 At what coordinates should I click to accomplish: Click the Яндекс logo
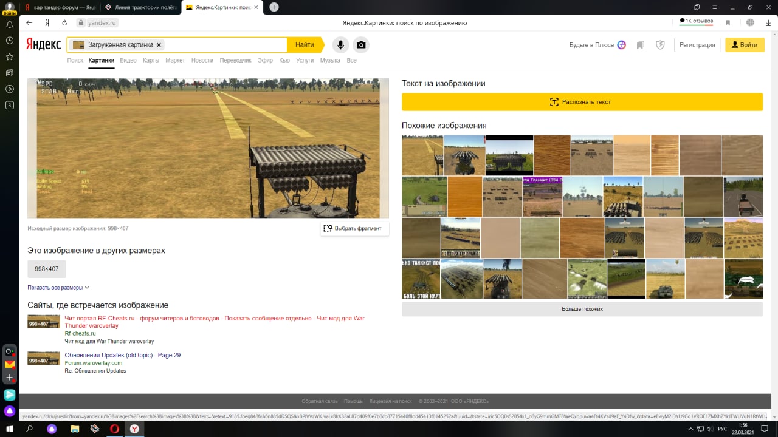click(x=43, y=44)
